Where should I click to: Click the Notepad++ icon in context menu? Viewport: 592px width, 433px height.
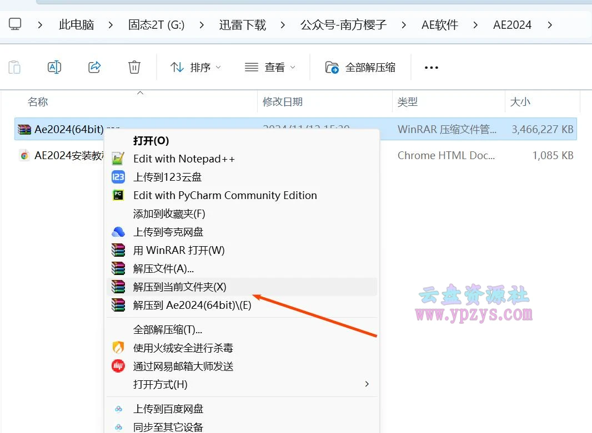(x=118, y=159)
